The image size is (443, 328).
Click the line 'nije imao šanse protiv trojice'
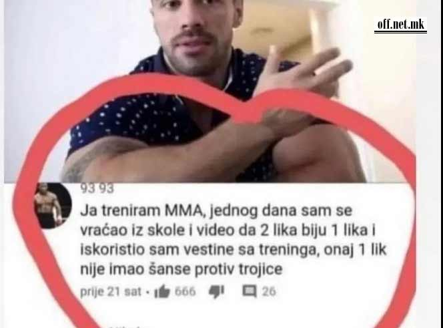click(x=181, y=269)
